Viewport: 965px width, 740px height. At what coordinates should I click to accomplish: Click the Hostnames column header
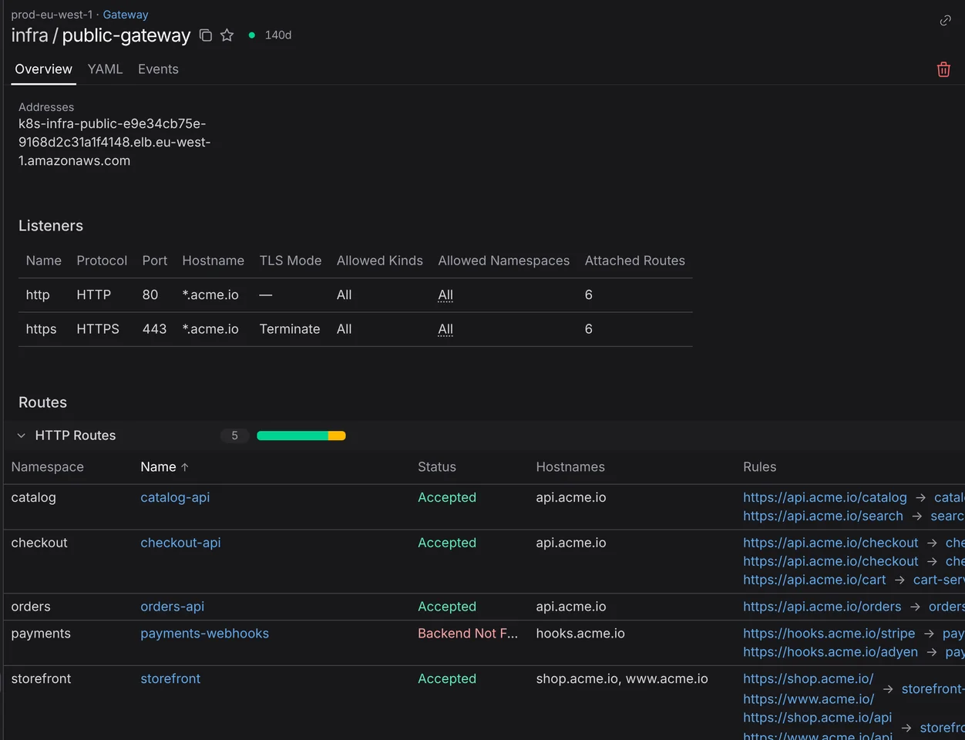[570, 467]
